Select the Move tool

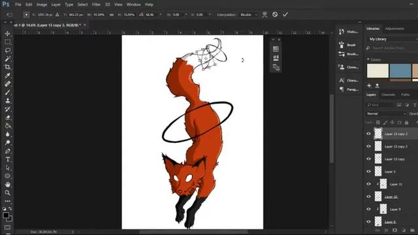[7, 33]
